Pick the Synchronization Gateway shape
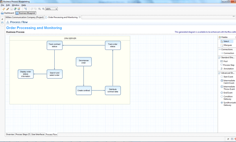The height and width of the screenshot is (142, 236). (x=228, y=104)
